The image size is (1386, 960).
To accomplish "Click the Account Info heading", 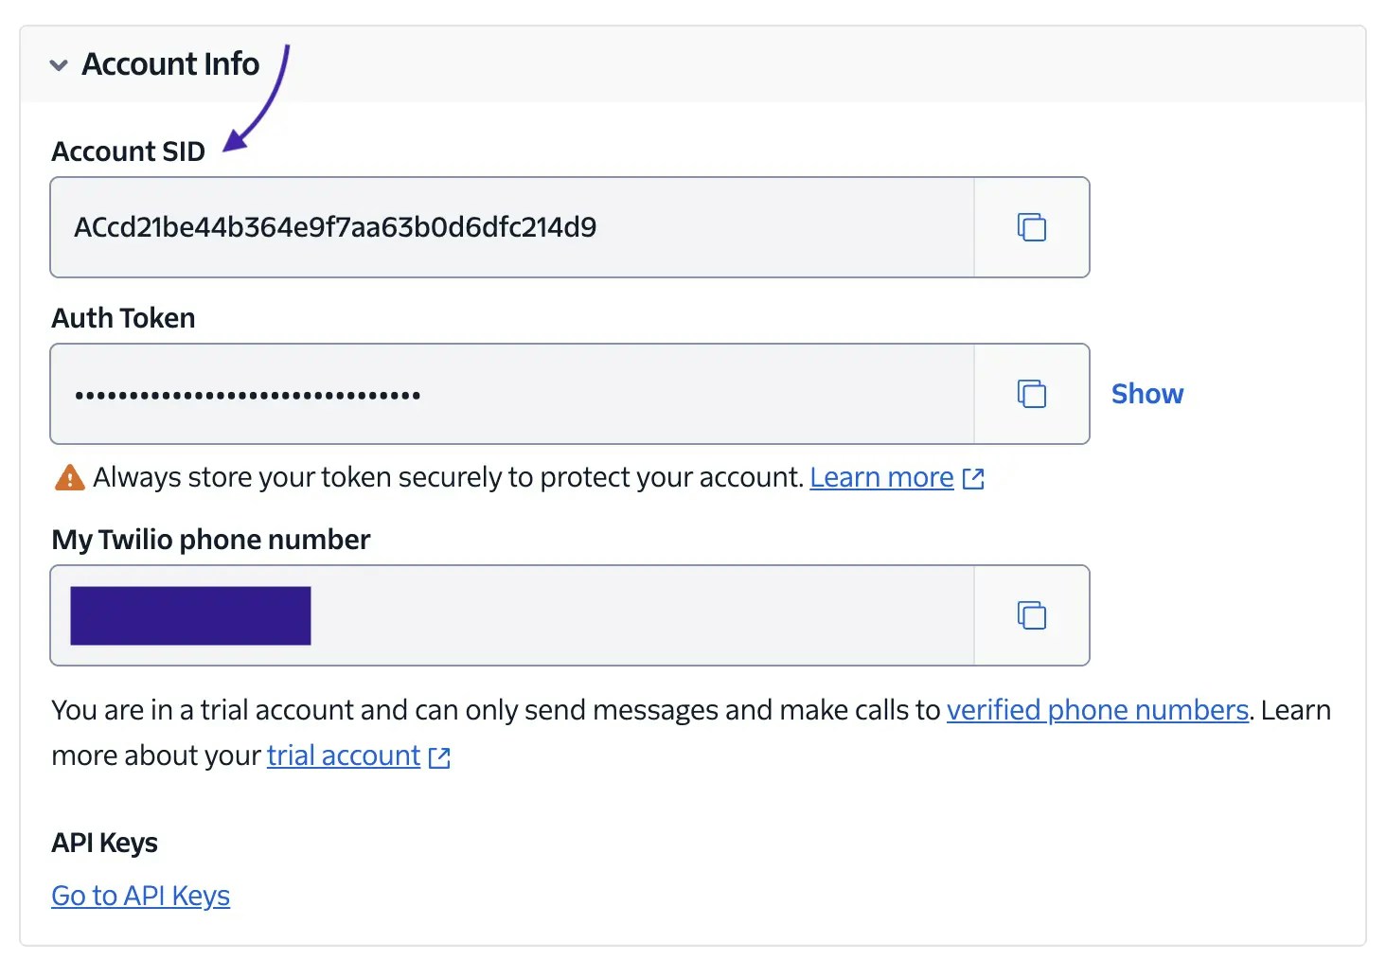I will (170, 63).
